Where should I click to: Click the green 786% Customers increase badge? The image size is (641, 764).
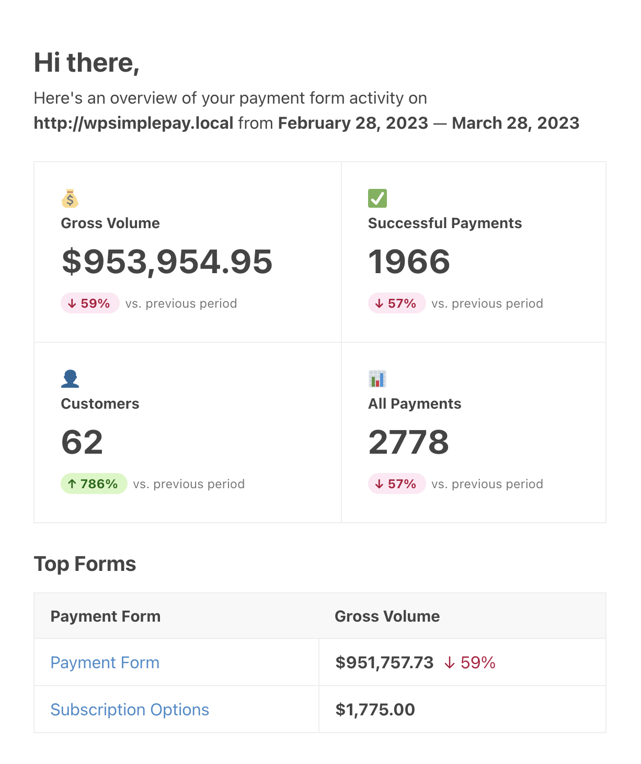(94, 484)
